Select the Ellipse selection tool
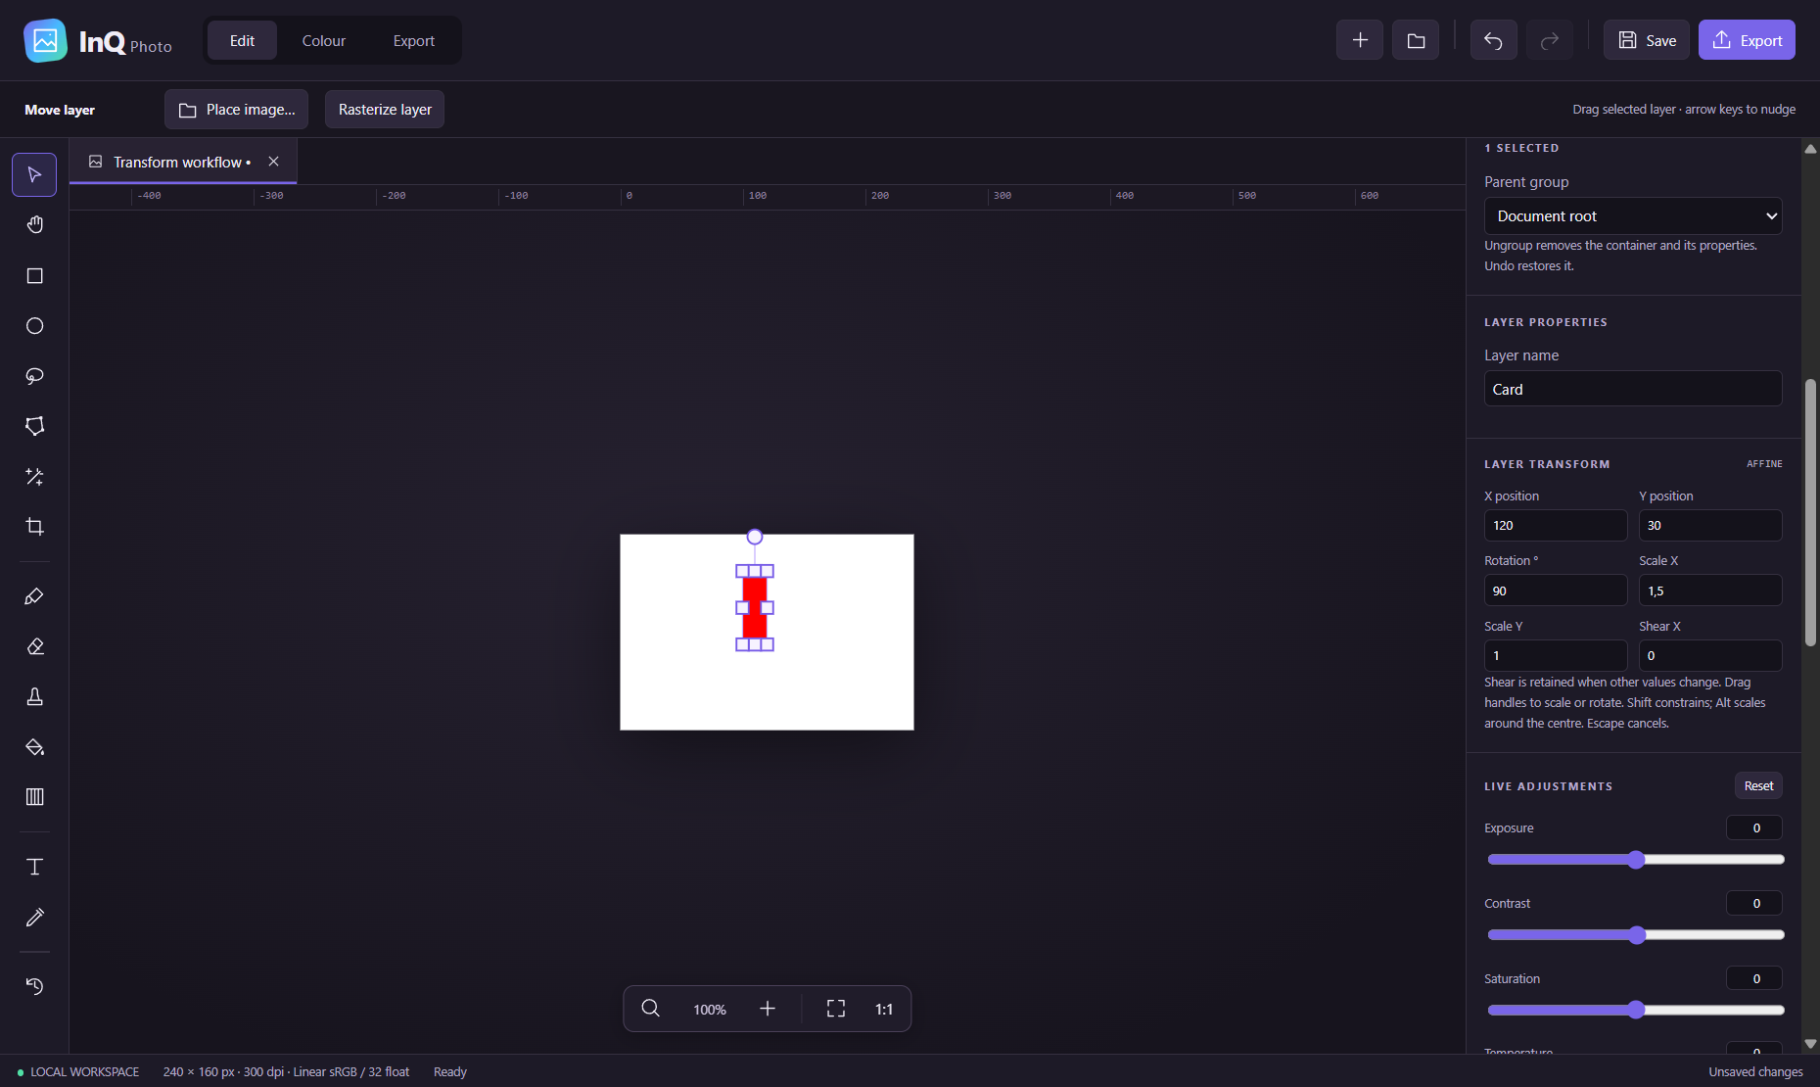 [34, 326]
